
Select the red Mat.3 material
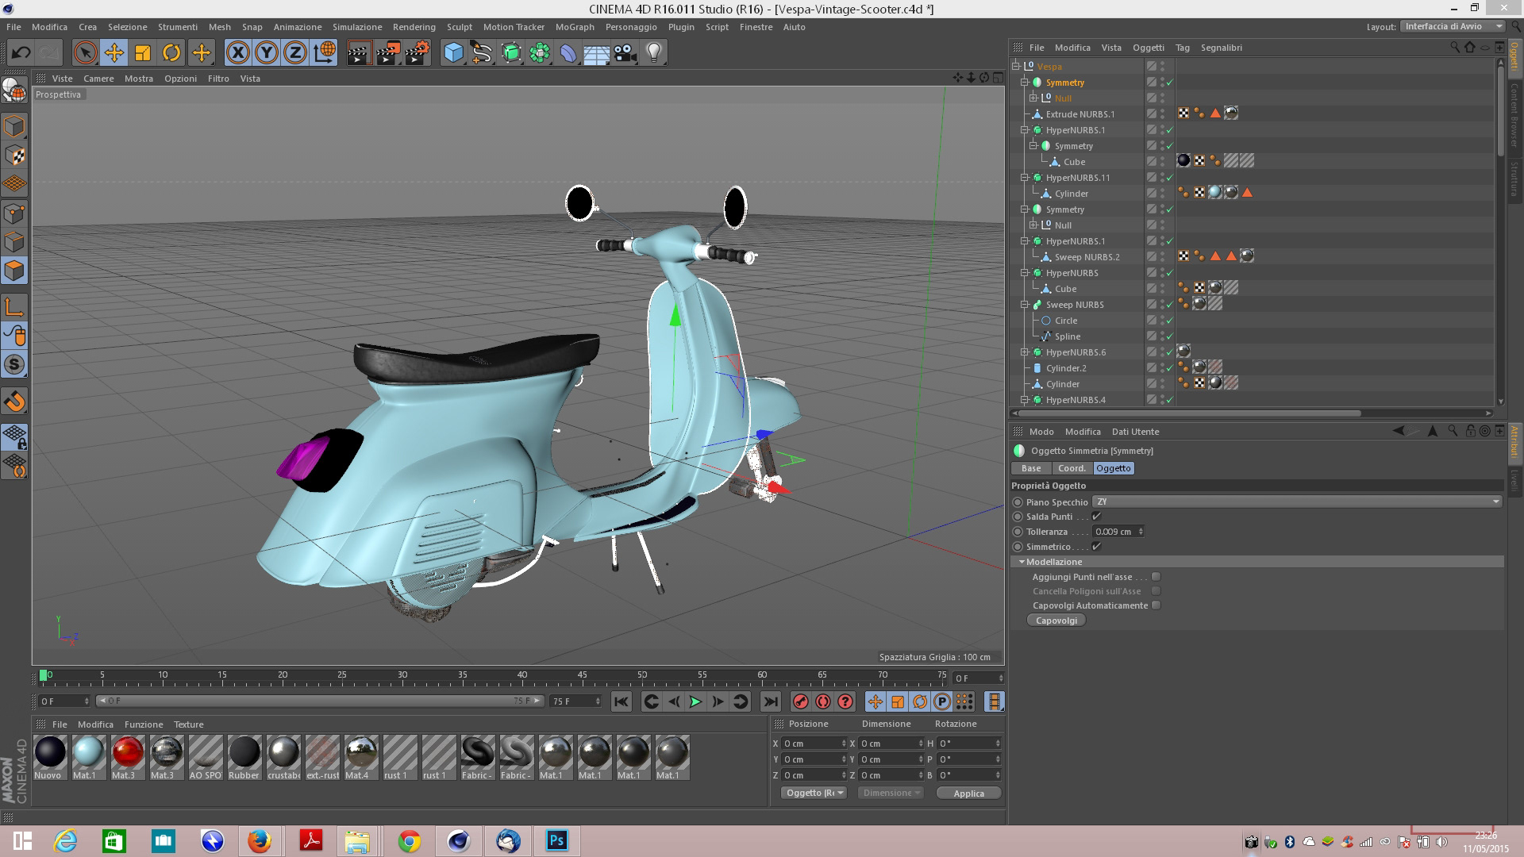tap(127, 757)
